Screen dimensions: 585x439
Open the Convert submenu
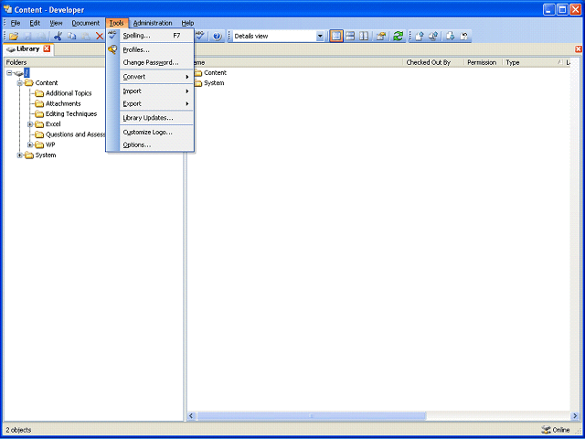tap(156, 77)
